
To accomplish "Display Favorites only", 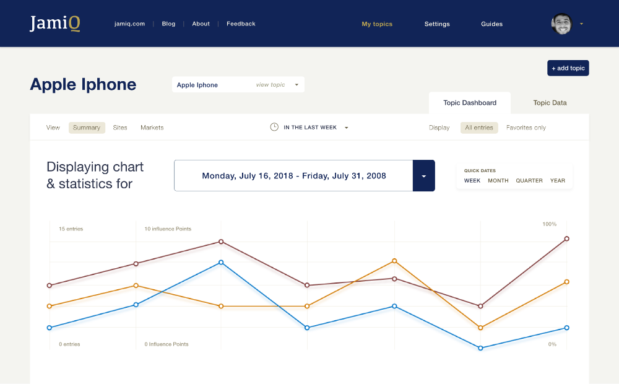I will [526, 128].
